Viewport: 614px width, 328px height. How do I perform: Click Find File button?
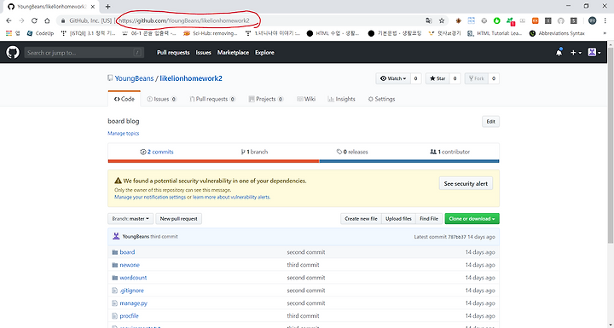point(429,218)
